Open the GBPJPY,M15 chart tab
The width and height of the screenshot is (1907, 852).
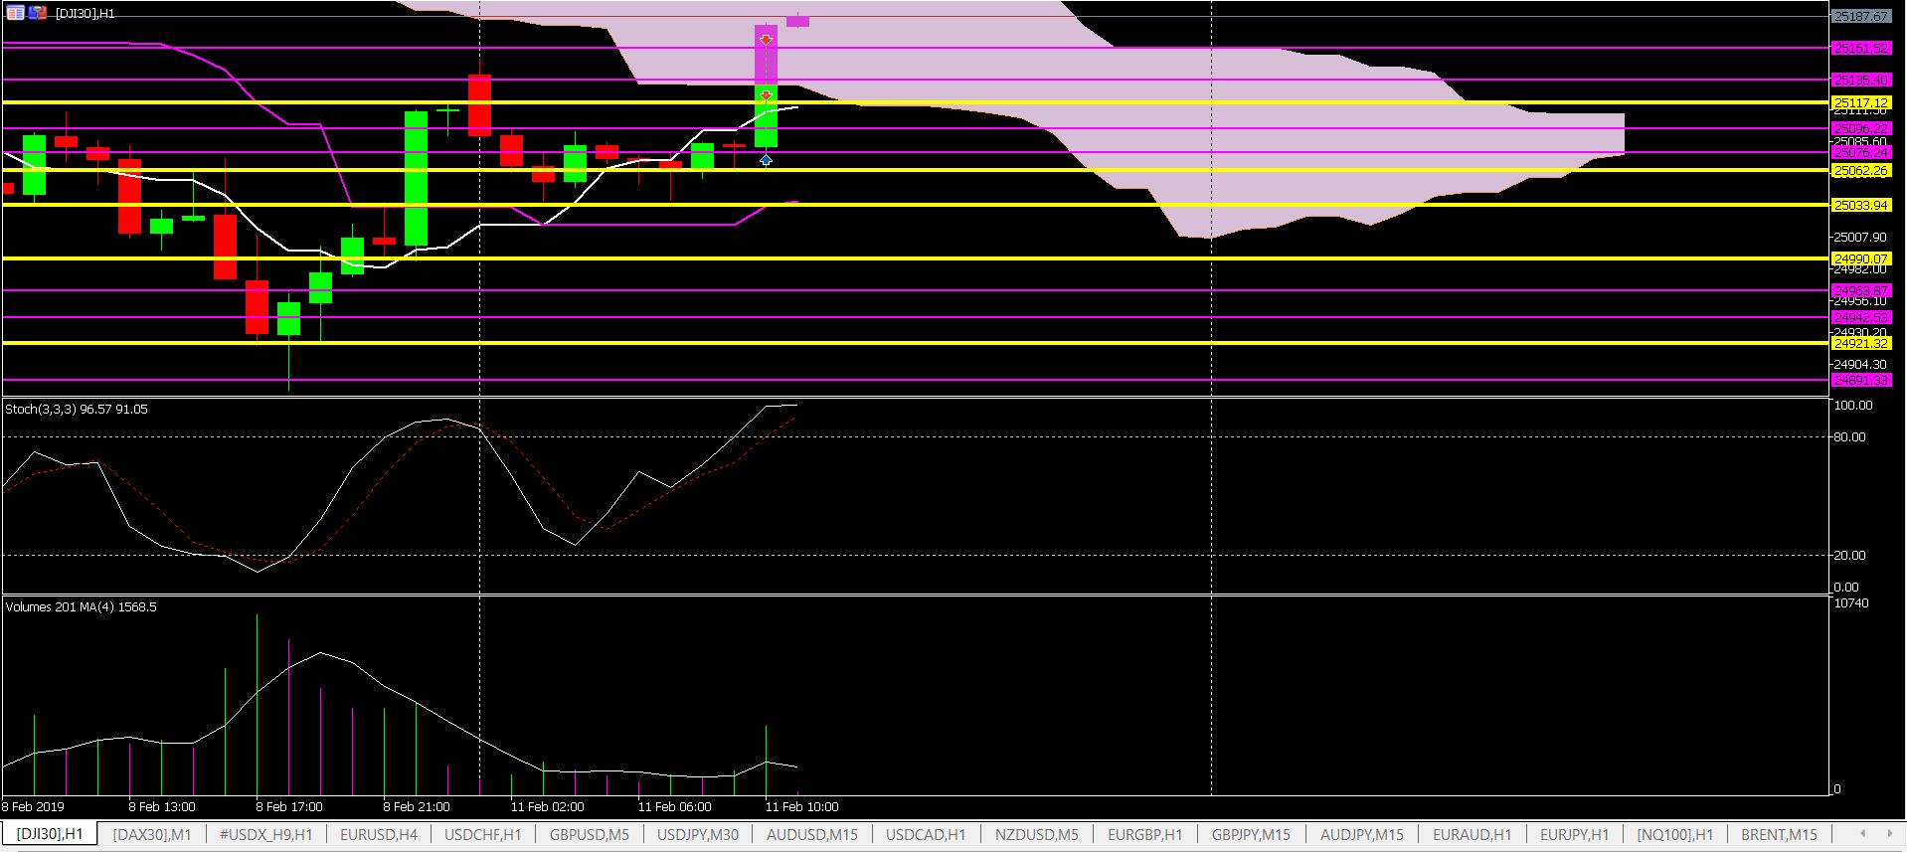tap(1251, 834)
